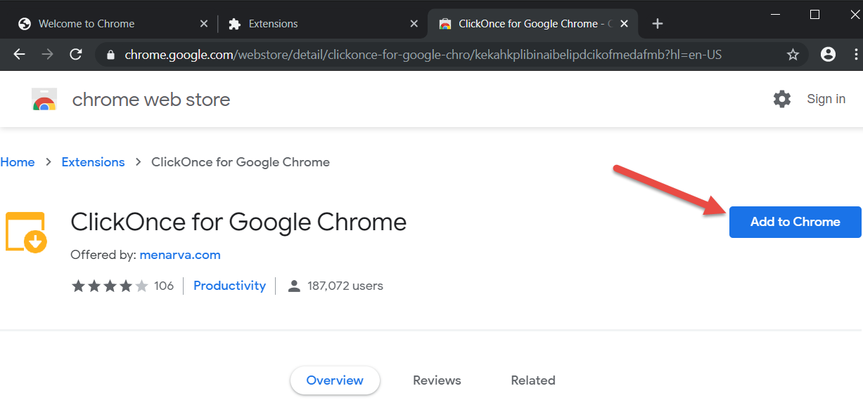Image resolution: width=863 pixels, height=412 pixels.
Task: Close the Extensions tab
Action: [x=415, y=24]
